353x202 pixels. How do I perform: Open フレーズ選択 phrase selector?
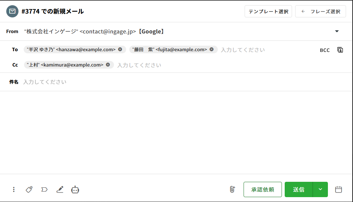pos(321,11)
